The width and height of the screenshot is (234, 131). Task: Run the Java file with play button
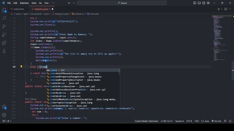(219, 9)
